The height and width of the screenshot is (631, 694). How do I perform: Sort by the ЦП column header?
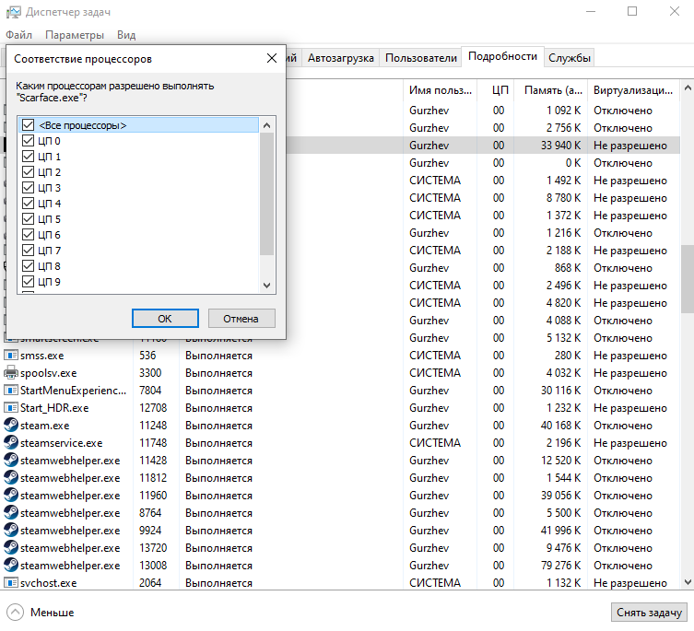point(495,90)
